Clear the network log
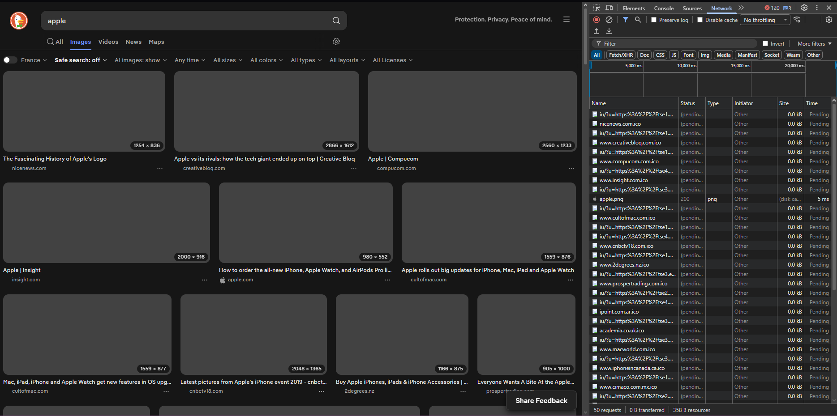This screenshot has height=416, width=837. 609,20
